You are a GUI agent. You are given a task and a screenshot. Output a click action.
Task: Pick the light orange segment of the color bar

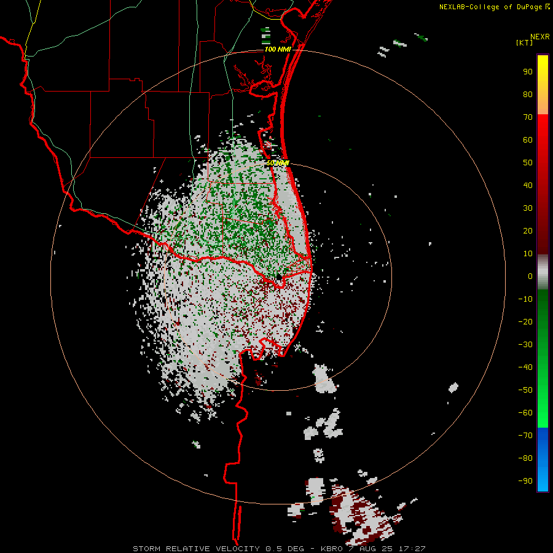[543, 108]
